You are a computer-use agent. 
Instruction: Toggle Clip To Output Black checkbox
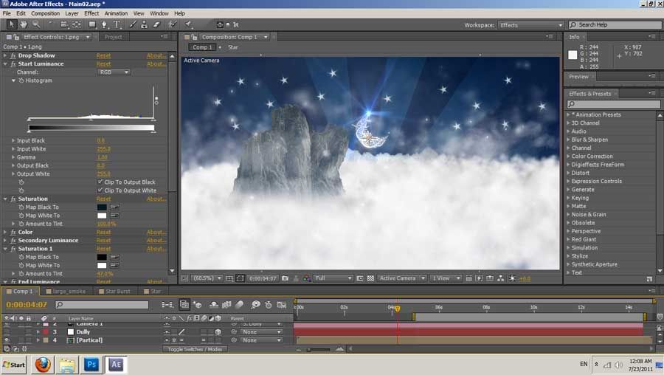pyautogui.click(x=100, y=182)
